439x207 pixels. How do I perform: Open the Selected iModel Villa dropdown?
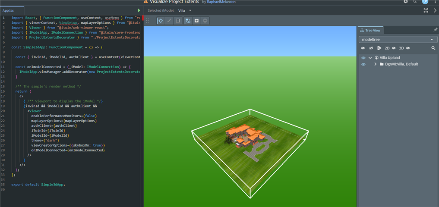pyautogui.click(x=185, y=10)
